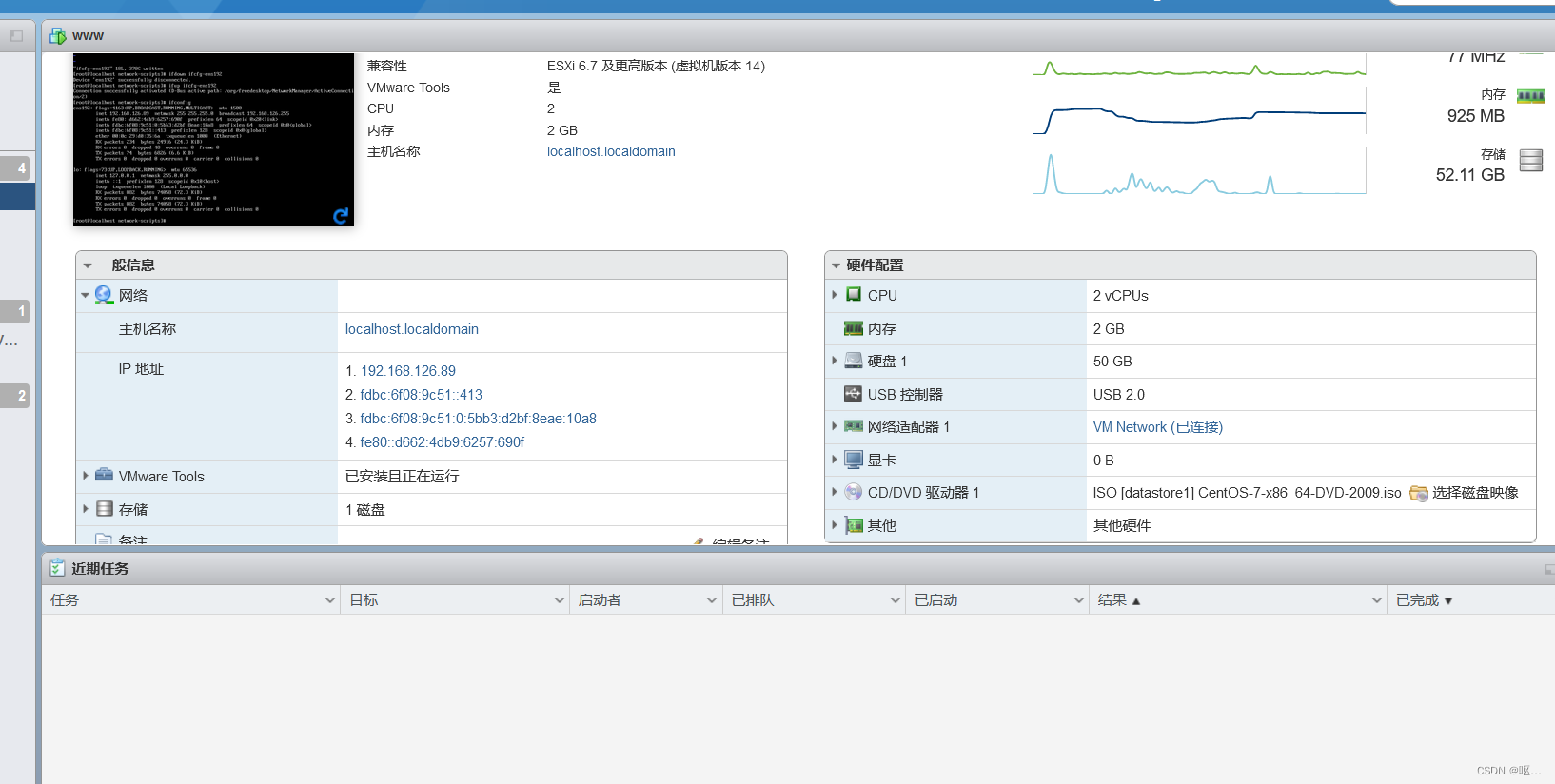1555x784 pixels.
Task: Click the VMware Tools row icon
Action: (104, 475)
